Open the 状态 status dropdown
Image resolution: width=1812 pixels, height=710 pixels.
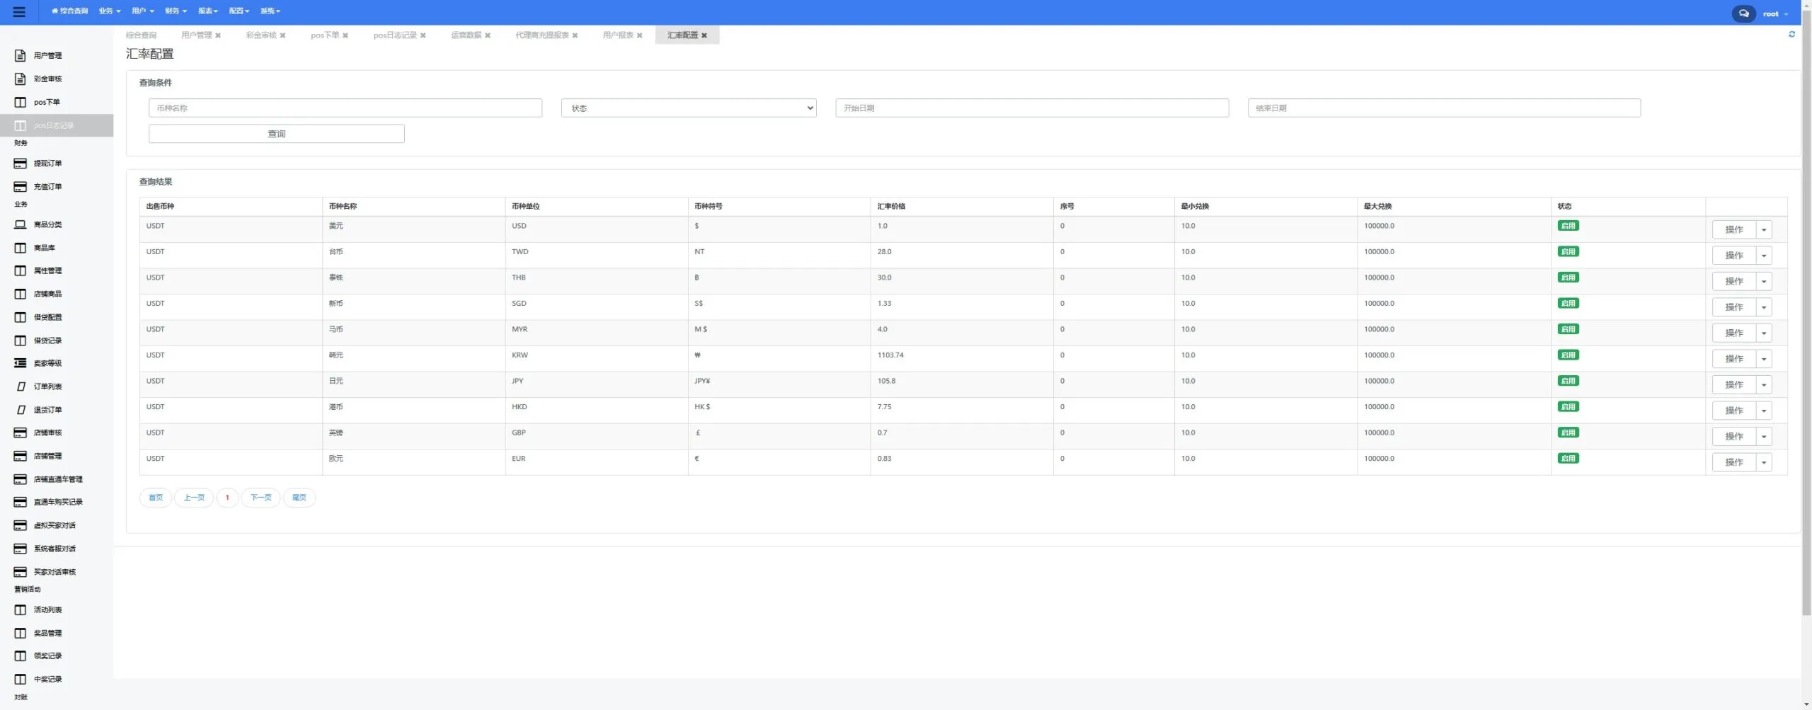pos(689,108)
